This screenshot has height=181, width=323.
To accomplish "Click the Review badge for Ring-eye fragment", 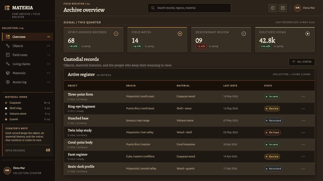I will [272, 109].
